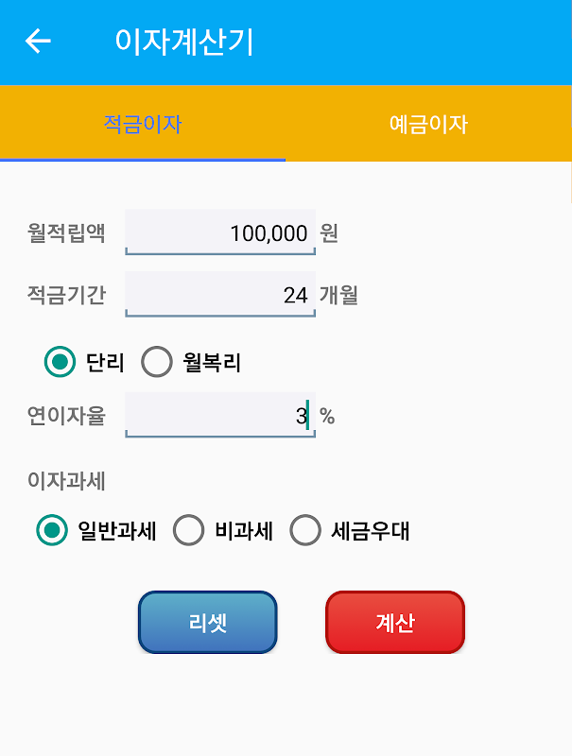Click the % unit symbol
Viewport: 572px width, 756px height.
pyautogui.click(x=327, y=416)
